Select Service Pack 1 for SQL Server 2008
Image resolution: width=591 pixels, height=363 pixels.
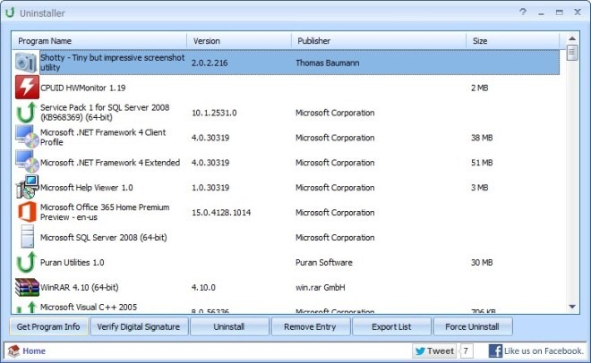coord(105,112)
